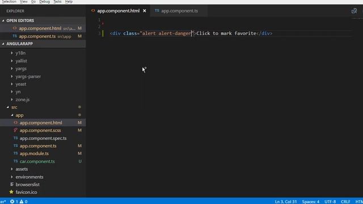Click the TS icon in Open Editors list
363x204 pixels.
pos(15,36)
